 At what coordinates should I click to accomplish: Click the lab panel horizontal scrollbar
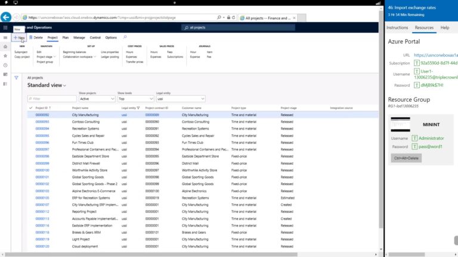point(406,255)
